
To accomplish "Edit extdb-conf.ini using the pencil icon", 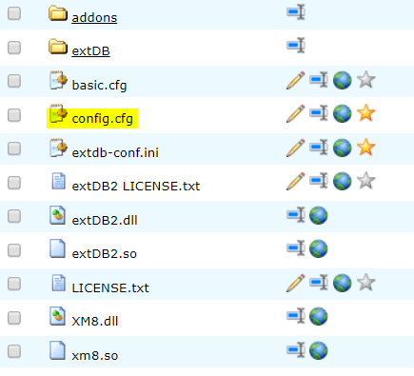I will pyautogui.click(x=296, y=148).
